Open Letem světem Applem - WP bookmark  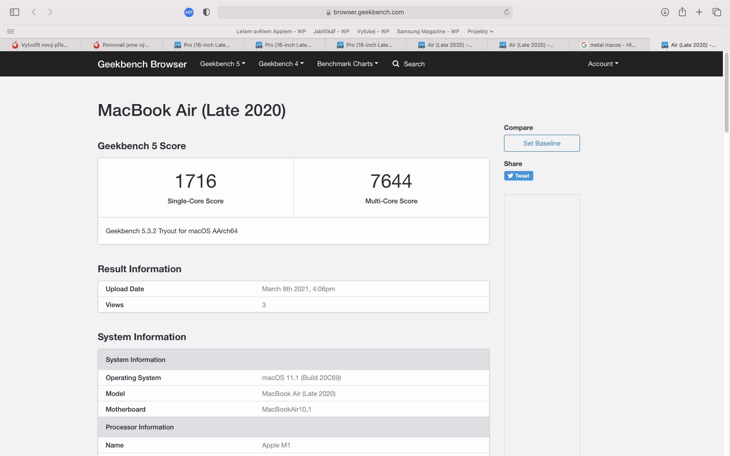tap(271, 31)
